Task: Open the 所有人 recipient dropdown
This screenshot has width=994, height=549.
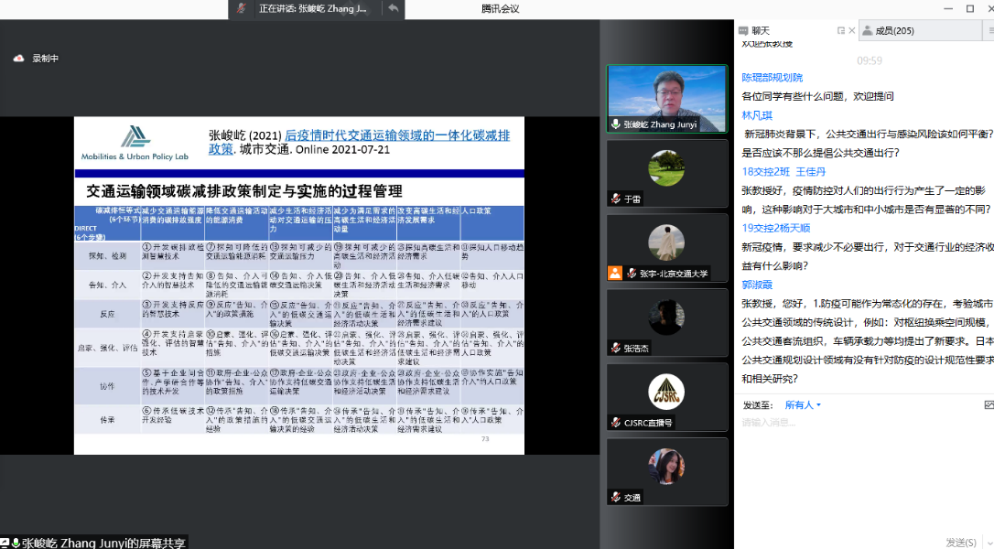Action: pyautogui.click(x=803, y=404)
